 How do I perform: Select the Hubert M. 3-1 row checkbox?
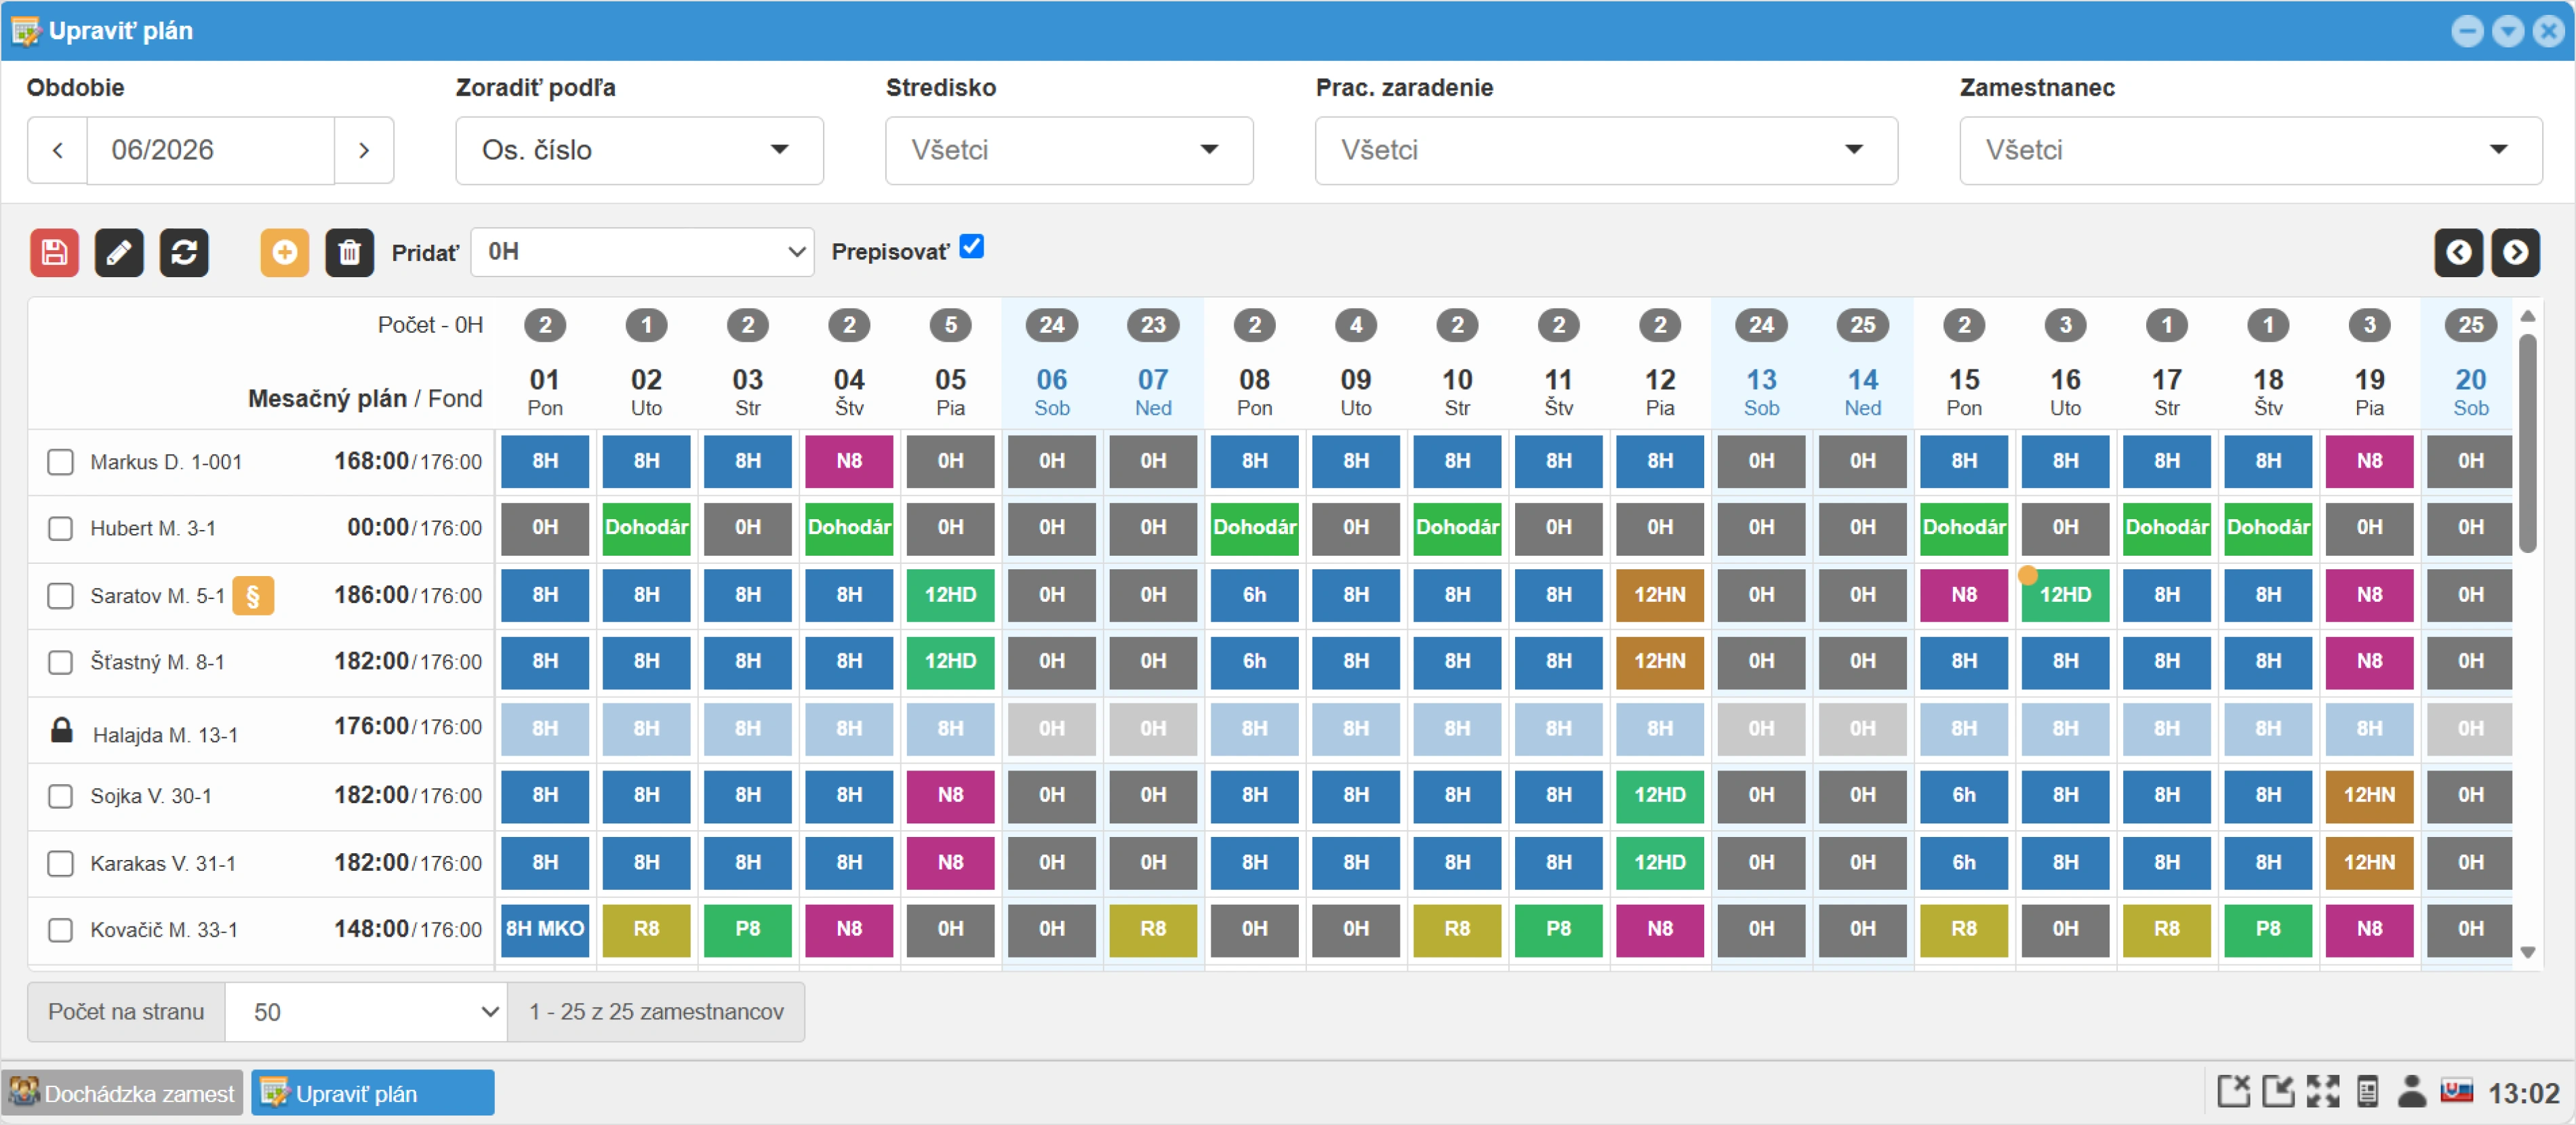coord(61,528)
